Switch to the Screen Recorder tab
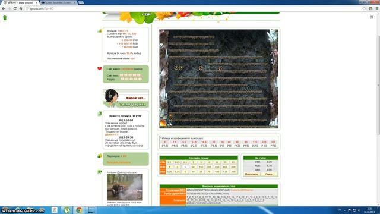The image size is (380, 214). point(58,2)
